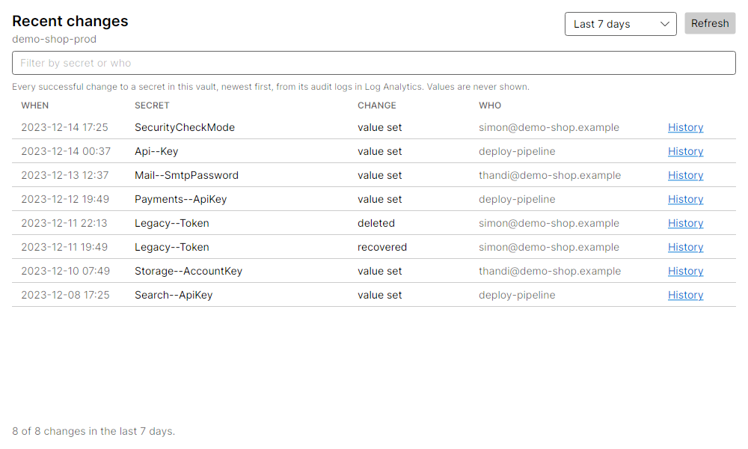Click the Refresh button
The image size is (748, 449).
[710, 23]
